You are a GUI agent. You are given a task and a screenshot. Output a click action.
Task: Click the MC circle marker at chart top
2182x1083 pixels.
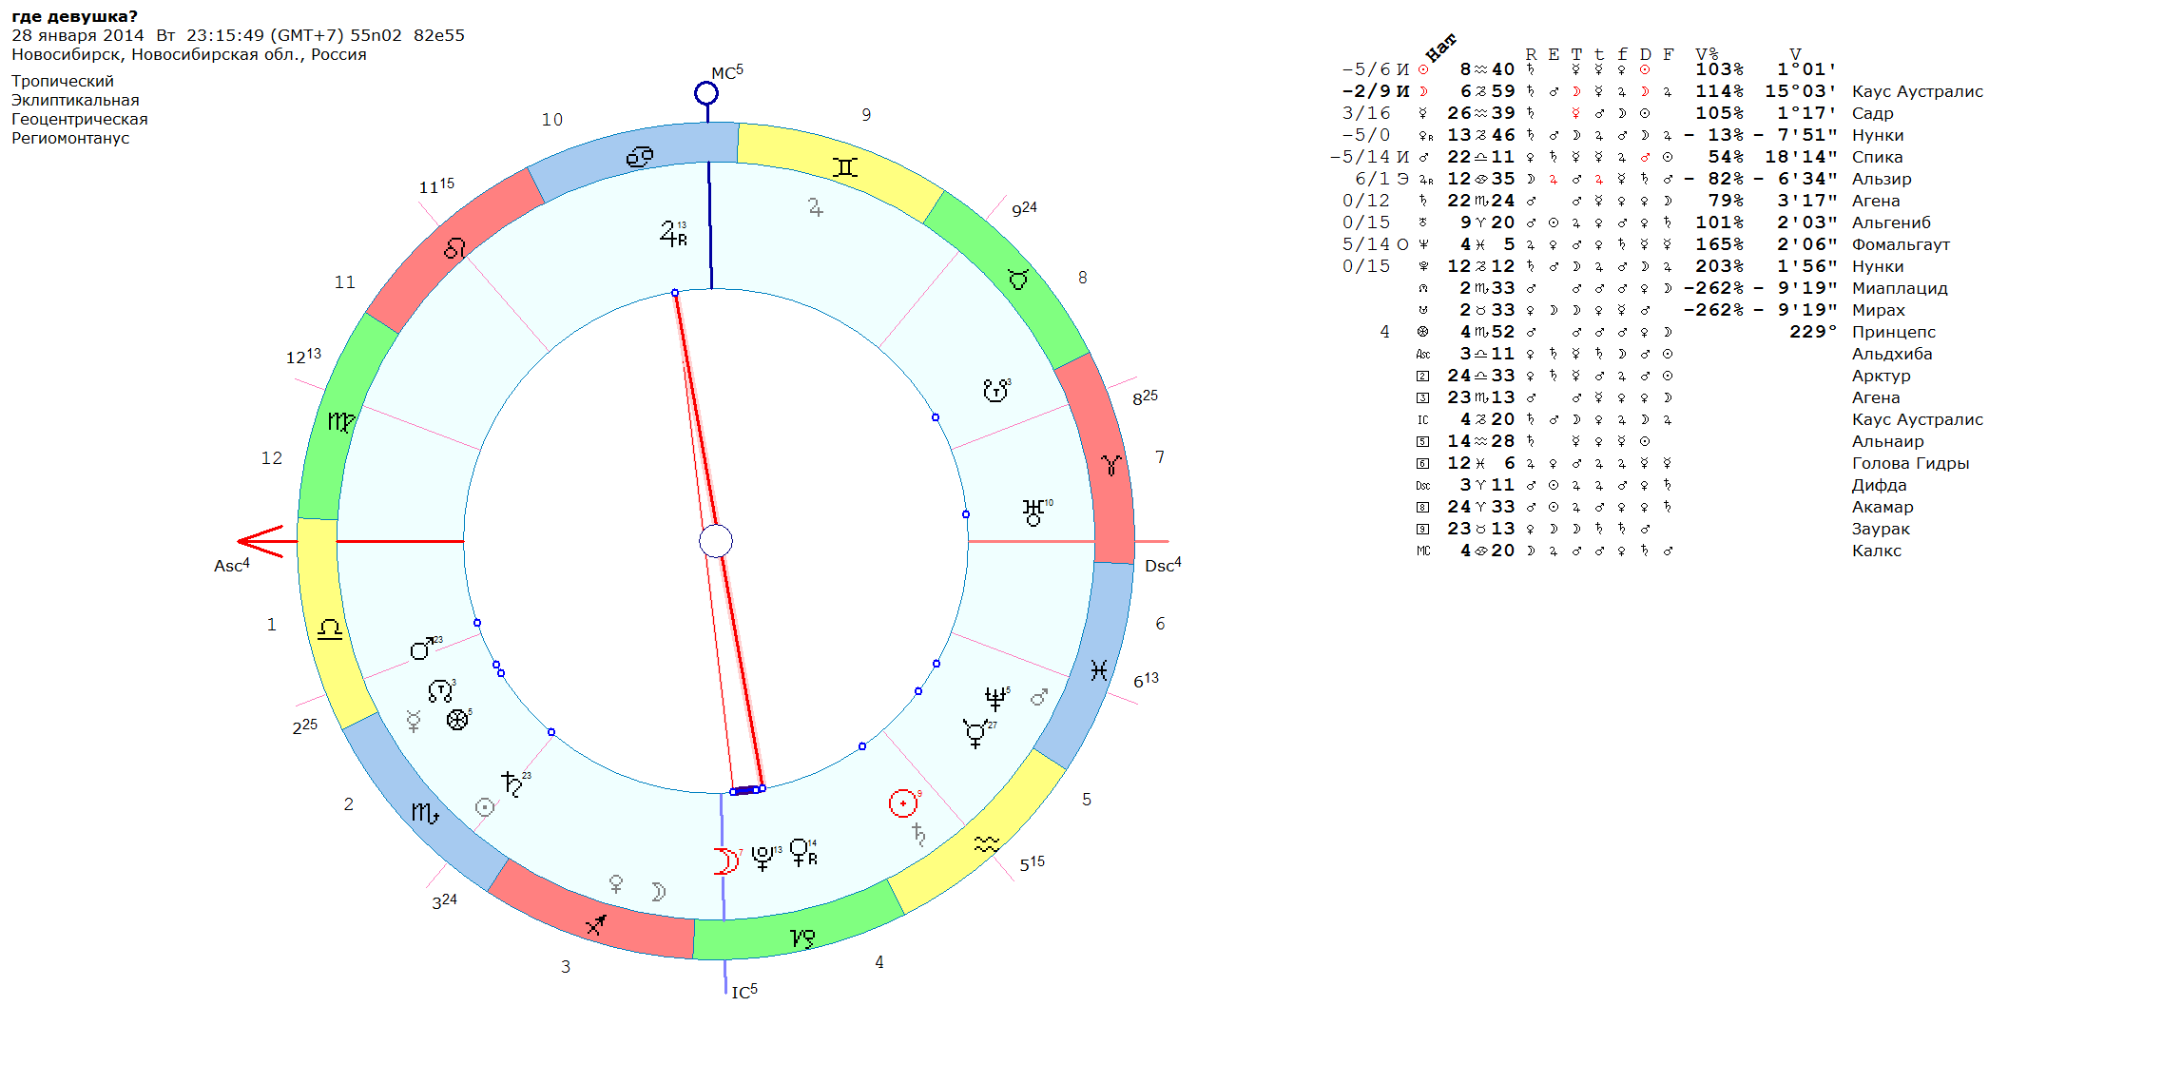pos(706,93)
